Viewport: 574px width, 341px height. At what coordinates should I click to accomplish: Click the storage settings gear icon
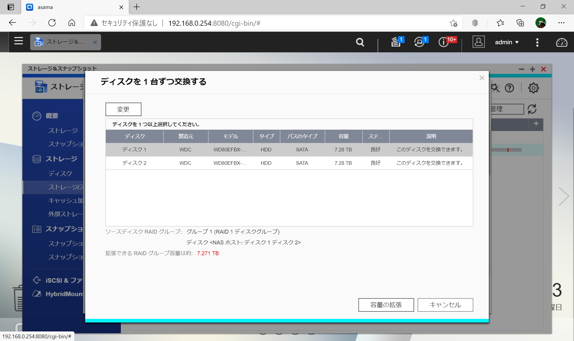[x=533, y=88]
